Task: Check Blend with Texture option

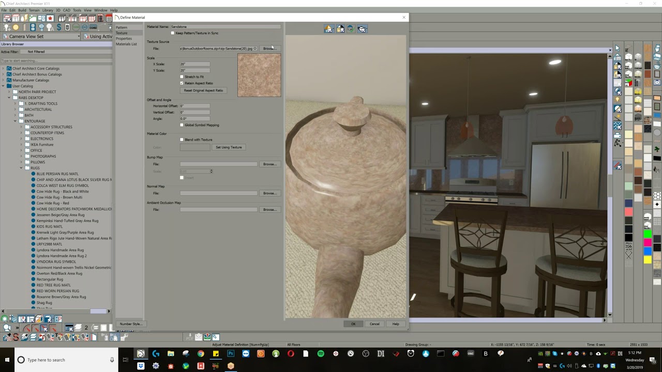Action: coord(182,139)
